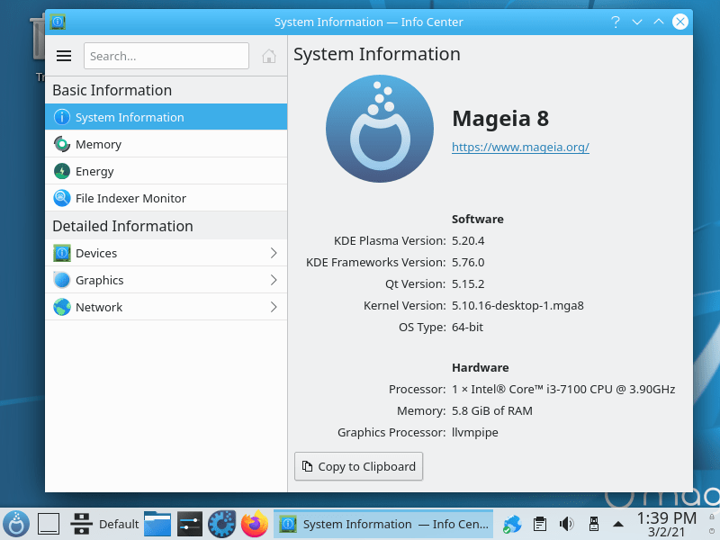720x540 pixels.
Task: Click the Mageia cauldron logo
Action: 380,129
